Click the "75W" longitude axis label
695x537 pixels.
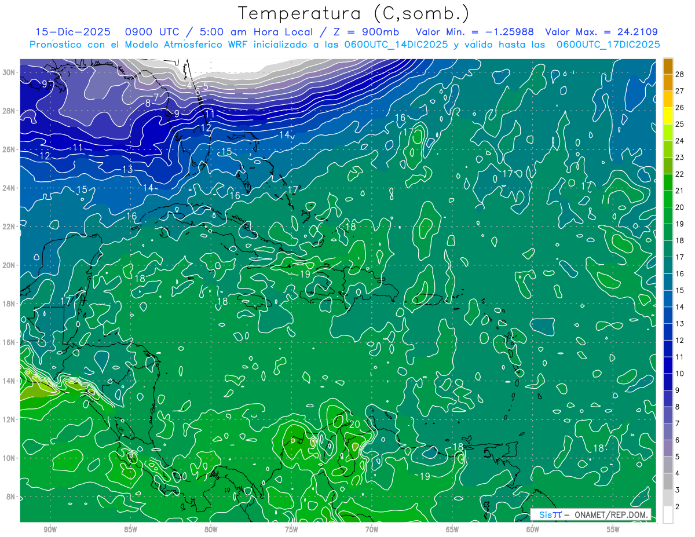[x=291, y=529]
